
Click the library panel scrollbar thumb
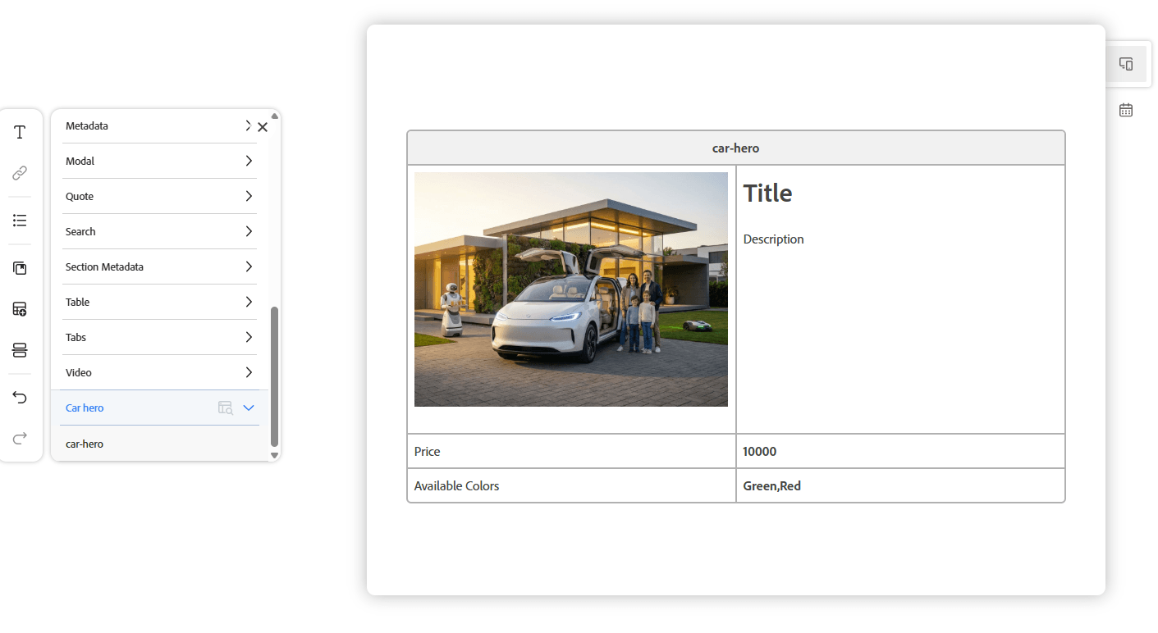(x=274, y=376)
